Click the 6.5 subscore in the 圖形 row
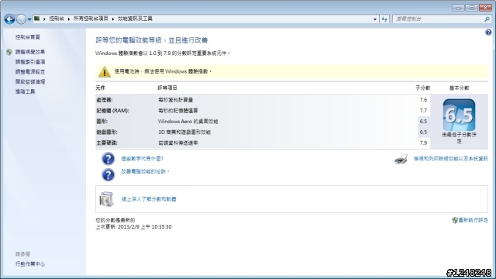Image resolution: width=496 pixels, height=279 pixels. coord(423,122)
